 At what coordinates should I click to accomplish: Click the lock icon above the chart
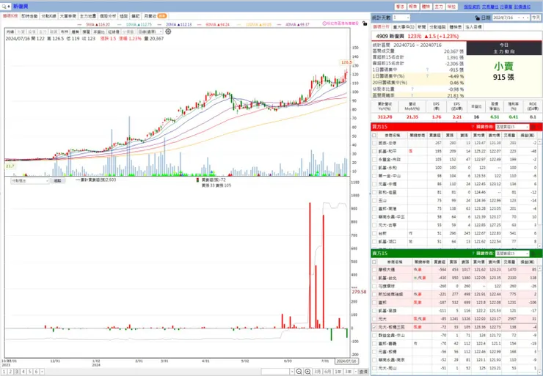[364, 23]
